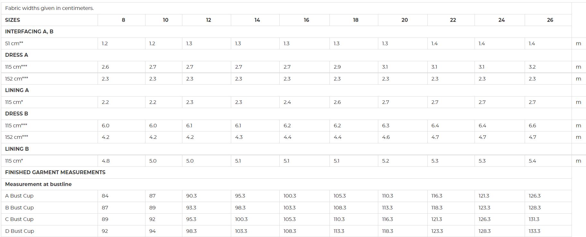The width and height of the screenshot is (586, 237).
Task: Click the DRESS B section heading
Action: point(17,114)
